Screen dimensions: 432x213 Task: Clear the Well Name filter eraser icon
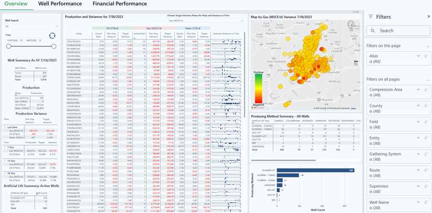tap(426, 202)
